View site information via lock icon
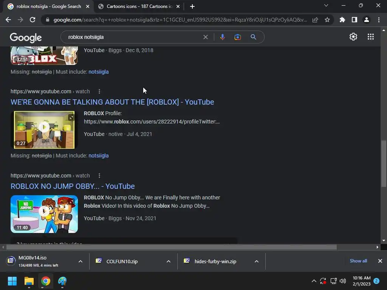387x290 pixels. [x=48, y=20]
